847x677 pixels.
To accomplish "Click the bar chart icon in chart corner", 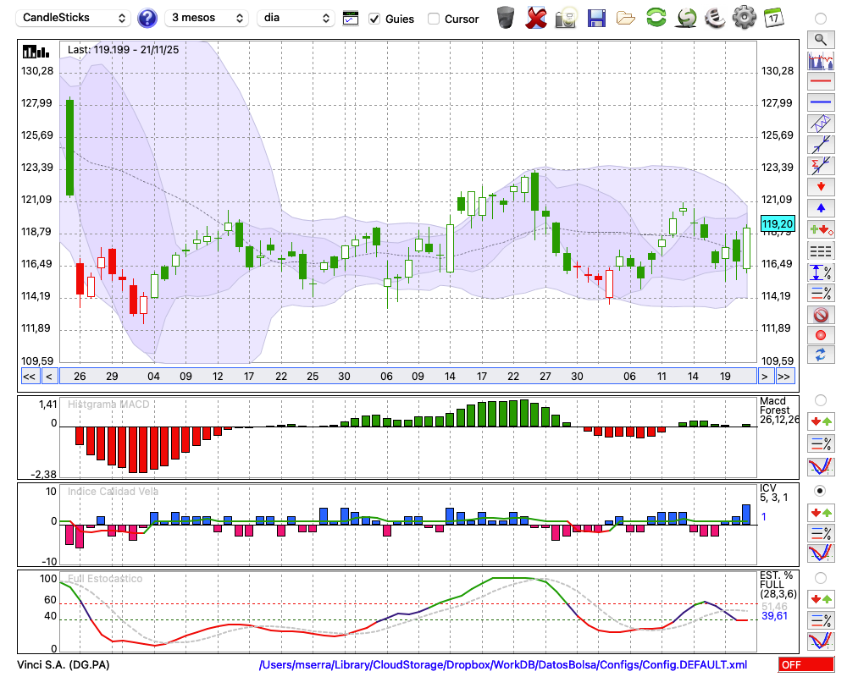I will [x=36, y=52].
